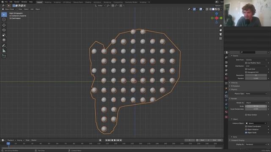271x152 pixels.
Task: Open the Window menu
Action: 24,2
